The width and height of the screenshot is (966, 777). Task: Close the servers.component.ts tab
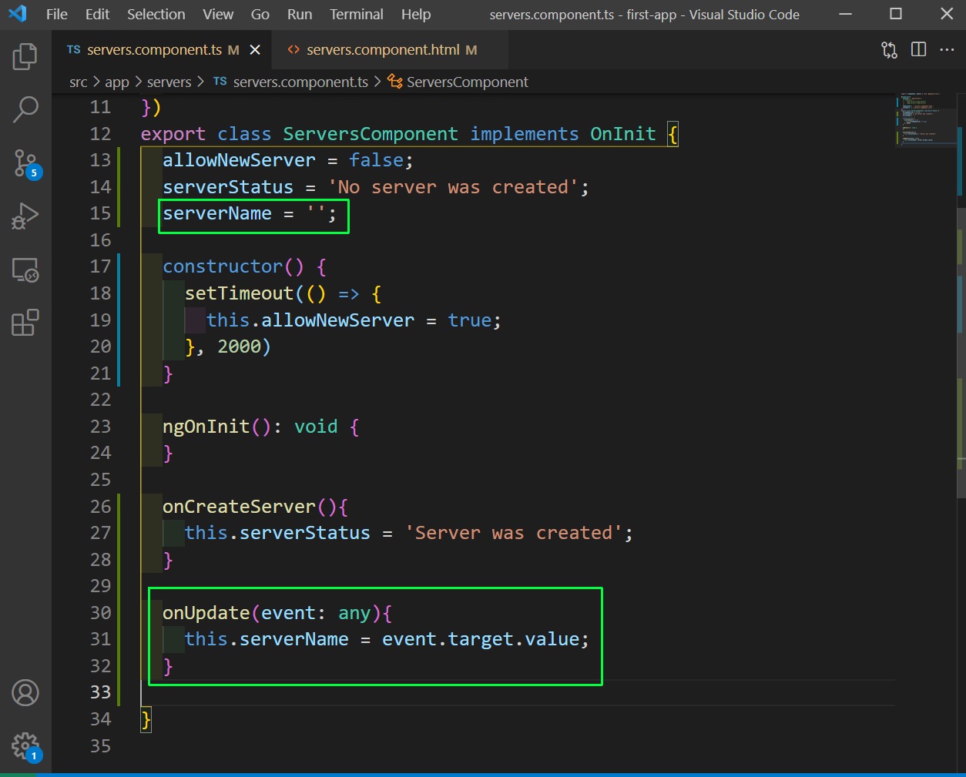coord(255,50)
